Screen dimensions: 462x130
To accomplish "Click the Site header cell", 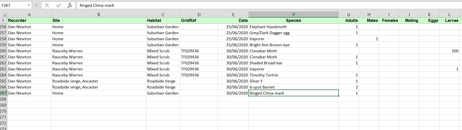I will (x=99, y=21).
